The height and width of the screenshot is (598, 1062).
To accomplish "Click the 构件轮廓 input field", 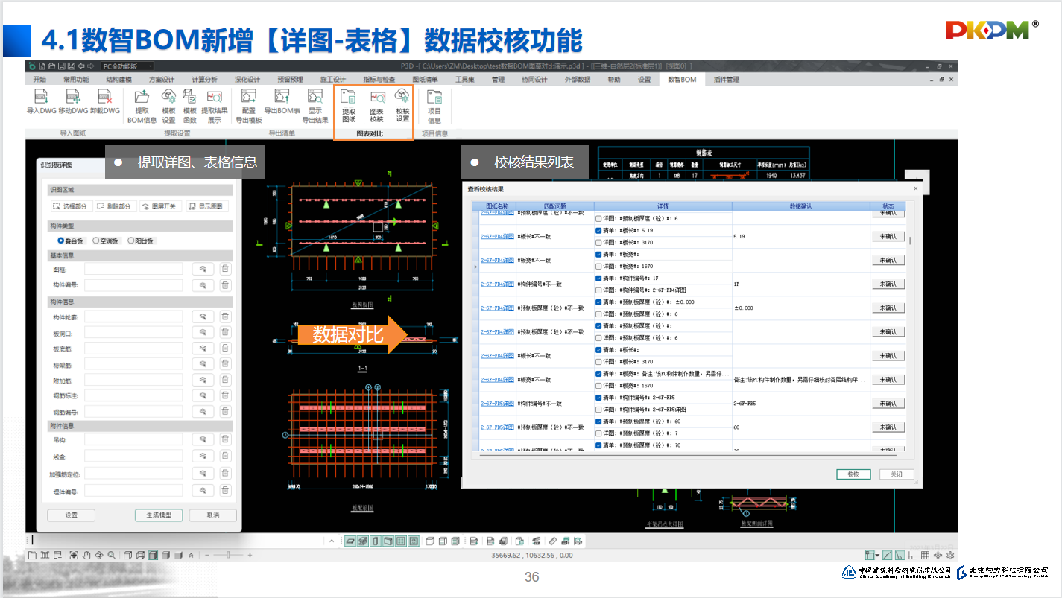I will 133,317.
